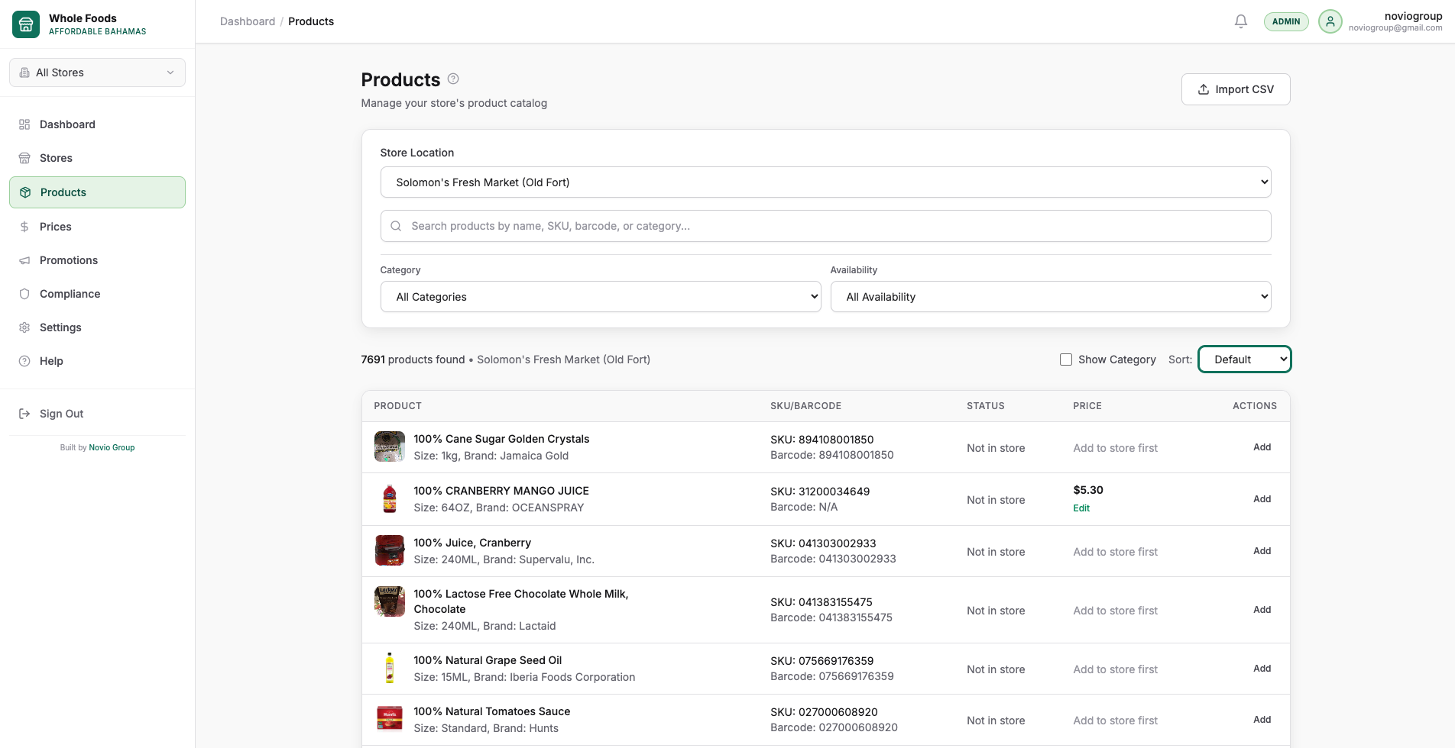
Task: Enable the Show Category checkbox
Action: pos(1065,359)
